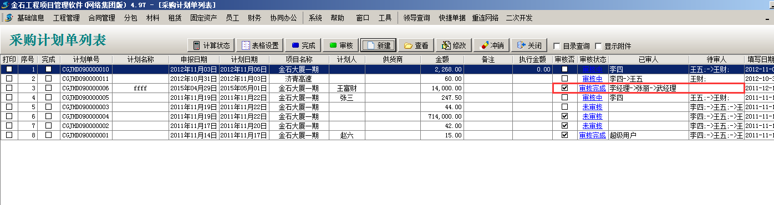Click the 金额 column header
Screen dimensions: 774x205
[x=442, y=59]
